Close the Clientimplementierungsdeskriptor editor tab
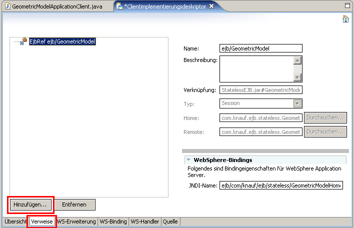Screen dimensions: 354x228 click(x=211, y=6)
